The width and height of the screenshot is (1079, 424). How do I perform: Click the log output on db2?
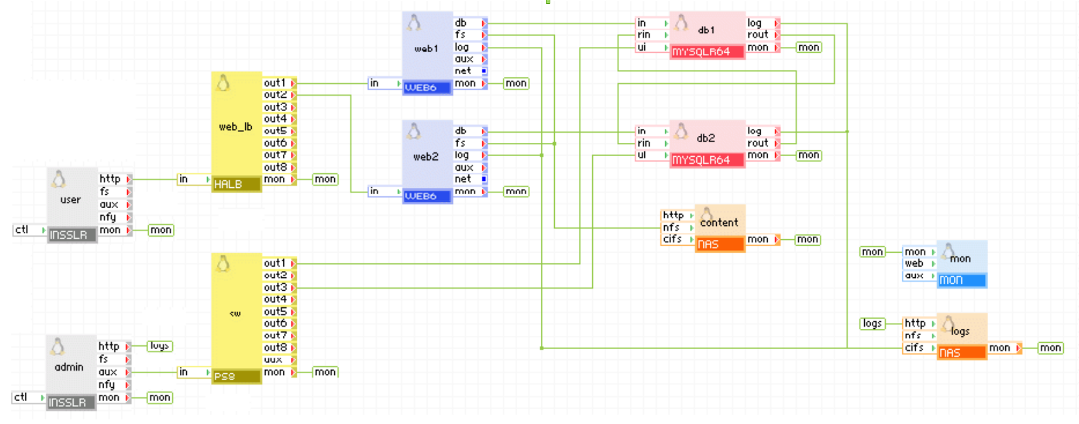click(x=763, y=131)
